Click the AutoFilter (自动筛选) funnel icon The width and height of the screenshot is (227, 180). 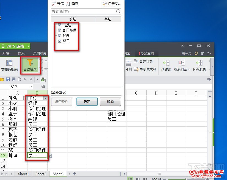[x=30, y=63]
